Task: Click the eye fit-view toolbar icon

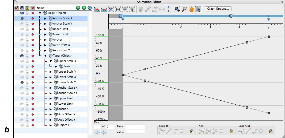Action: tap(111, 9)
